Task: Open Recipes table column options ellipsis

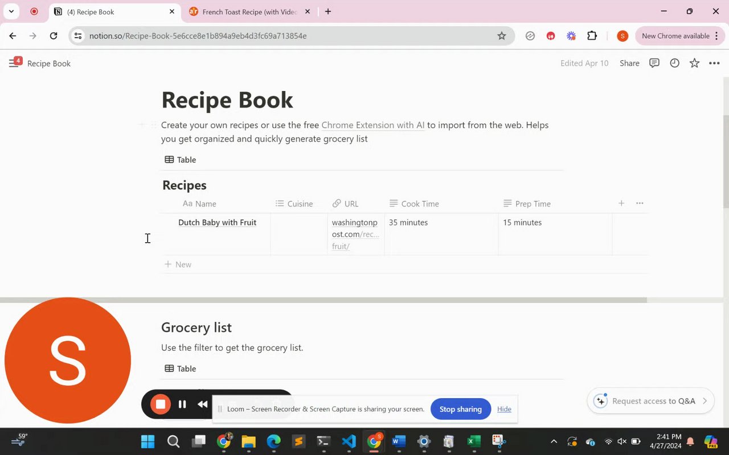Action: click(x=640, y=203)
